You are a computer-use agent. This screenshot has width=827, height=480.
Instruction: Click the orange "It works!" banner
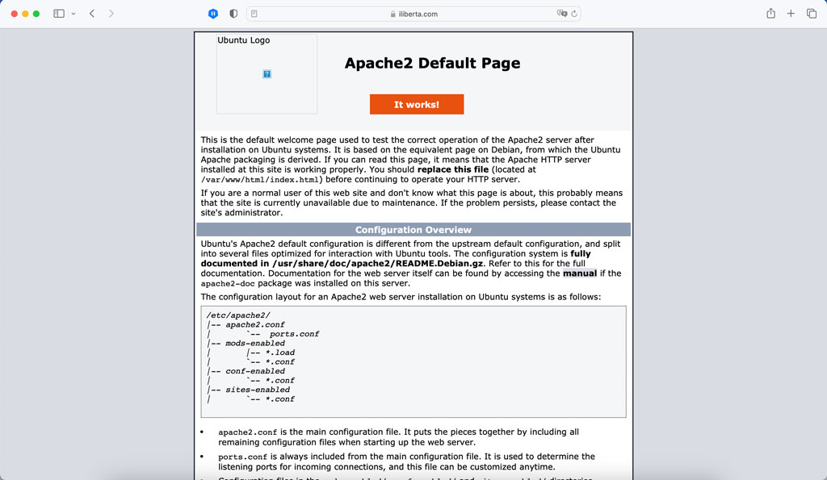click(x=417, y=104)
